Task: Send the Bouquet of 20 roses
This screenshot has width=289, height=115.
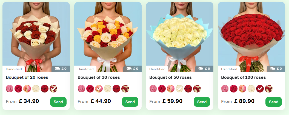Action: pos(58,102)
